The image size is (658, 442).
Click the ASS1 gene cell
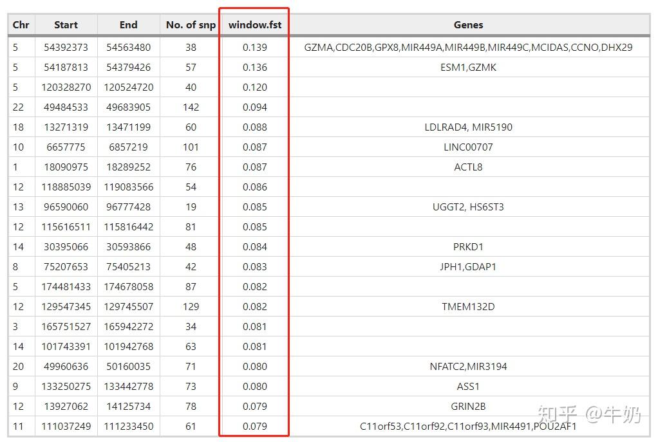pyautogui.click(x=468, y=387)
